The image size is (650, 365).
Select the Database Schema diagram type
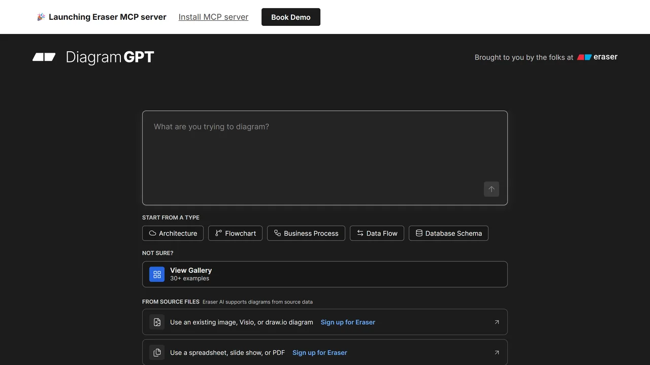tap(448, 233)
